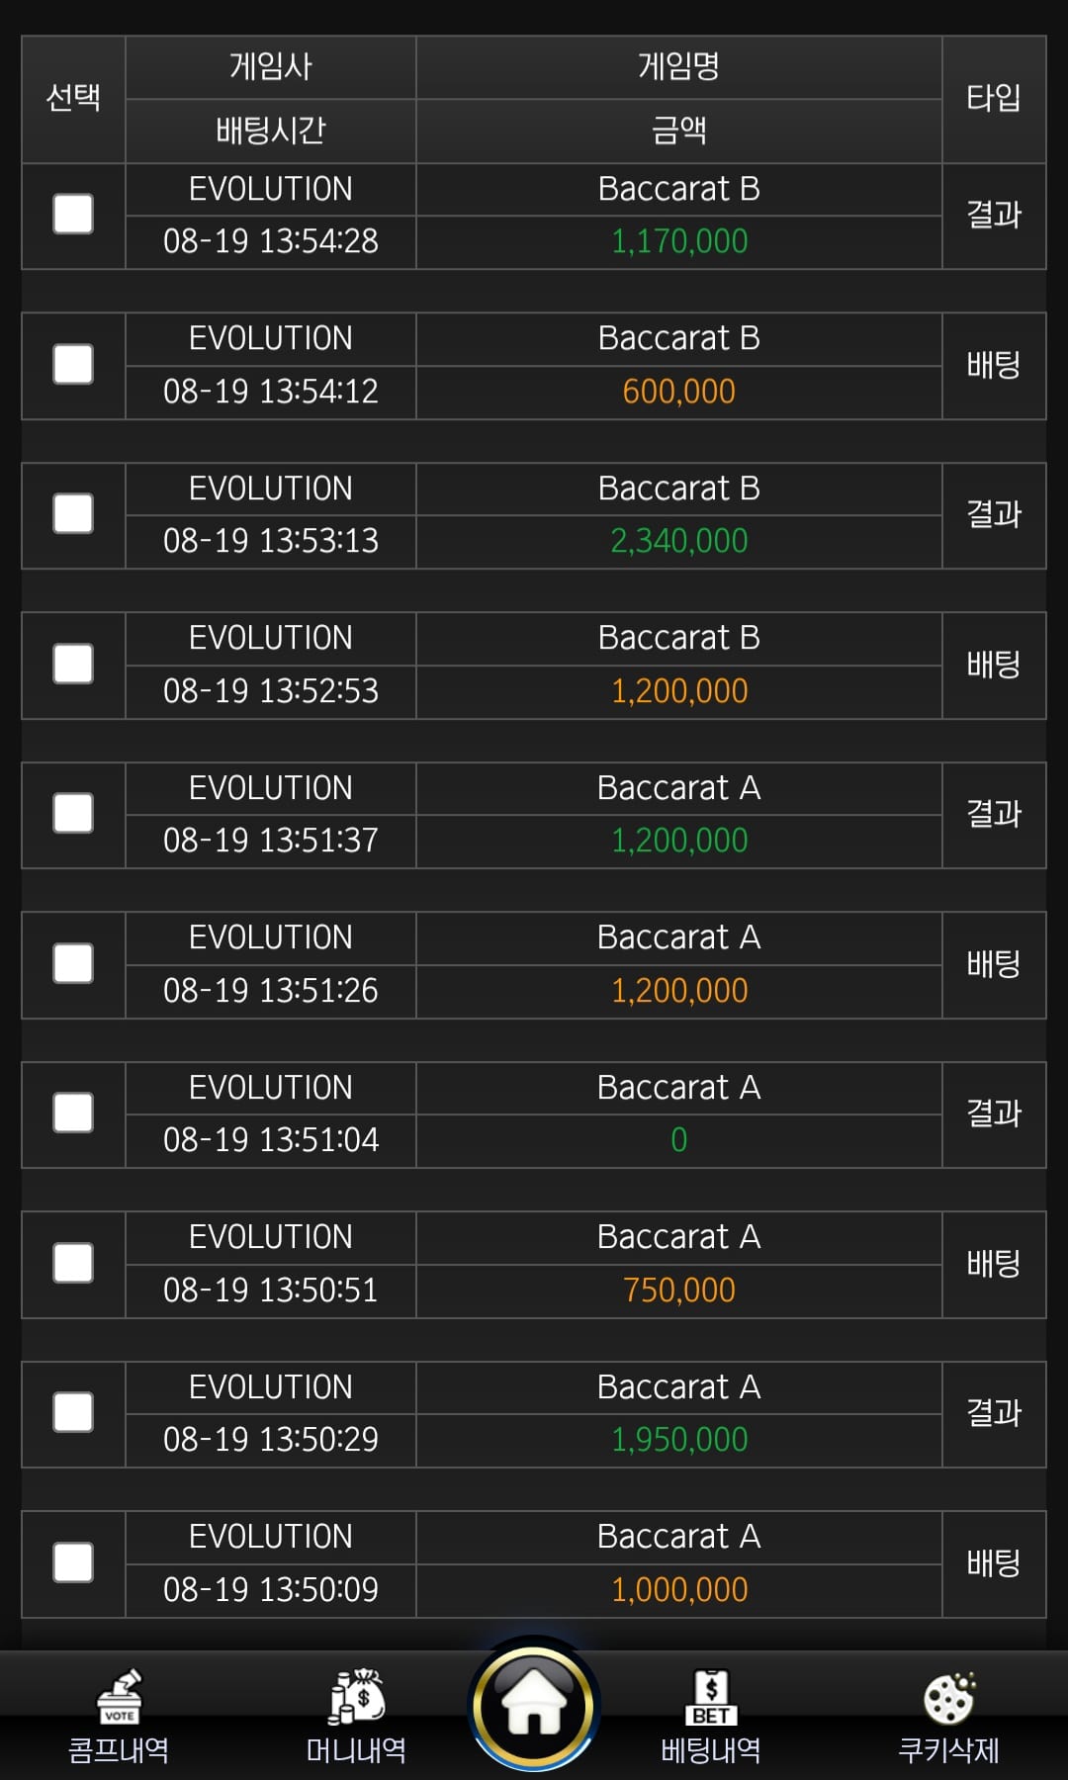Click the 베팅내역 label in bottom bar

tap(711, 1750)
